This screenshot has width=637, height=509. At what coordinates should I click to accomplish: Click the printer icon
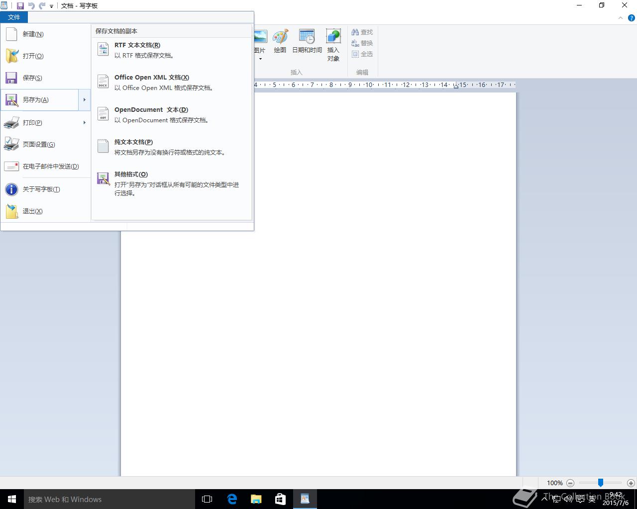pos(11,122)
